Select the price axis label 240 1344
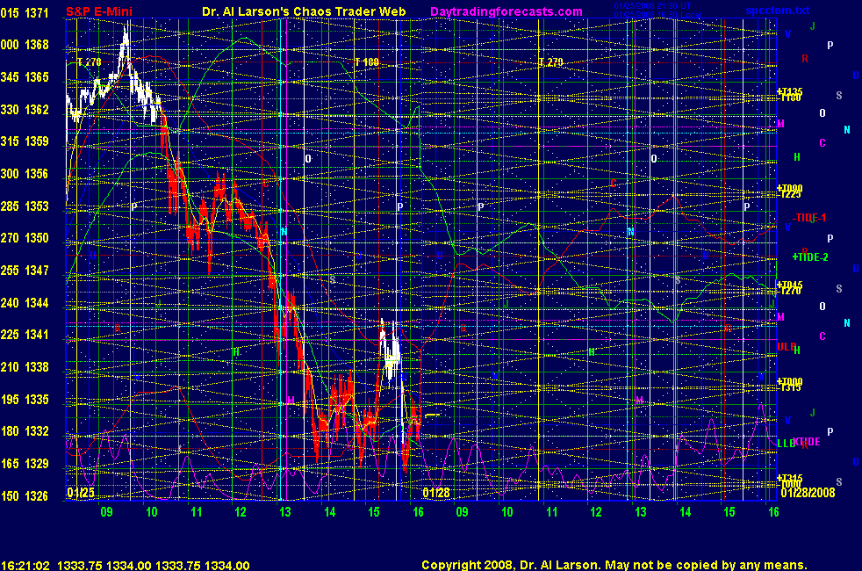The height and width of the screenshot is (571, 862). [x=25, y=303]
